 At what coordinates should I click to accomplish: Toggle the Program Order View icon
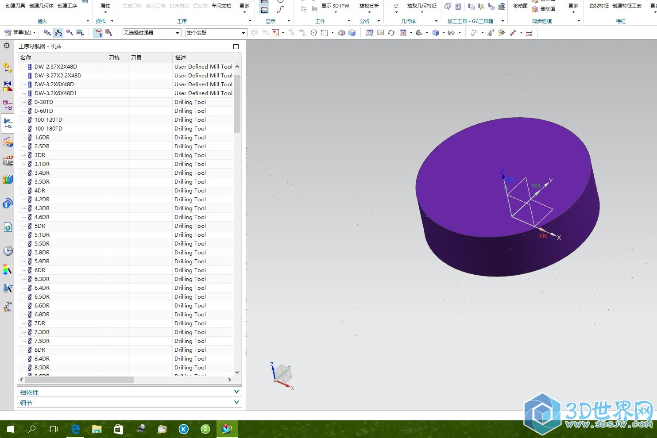[47, 33]
